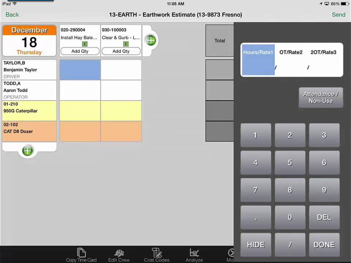The width and height of the screenshot is (351, 263).
Task: Send the Earthwork Estimate time card
Action: (338, 15)
